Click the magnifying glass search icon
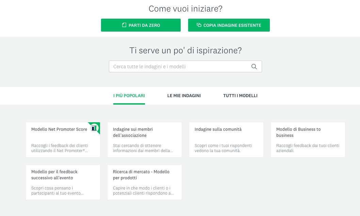 click(254, 67)
